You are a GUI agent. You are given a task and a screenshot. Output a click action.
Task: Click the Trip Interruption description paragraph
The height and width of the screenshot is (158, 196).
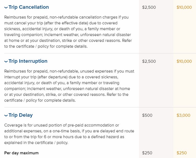(x=69, y=86)
